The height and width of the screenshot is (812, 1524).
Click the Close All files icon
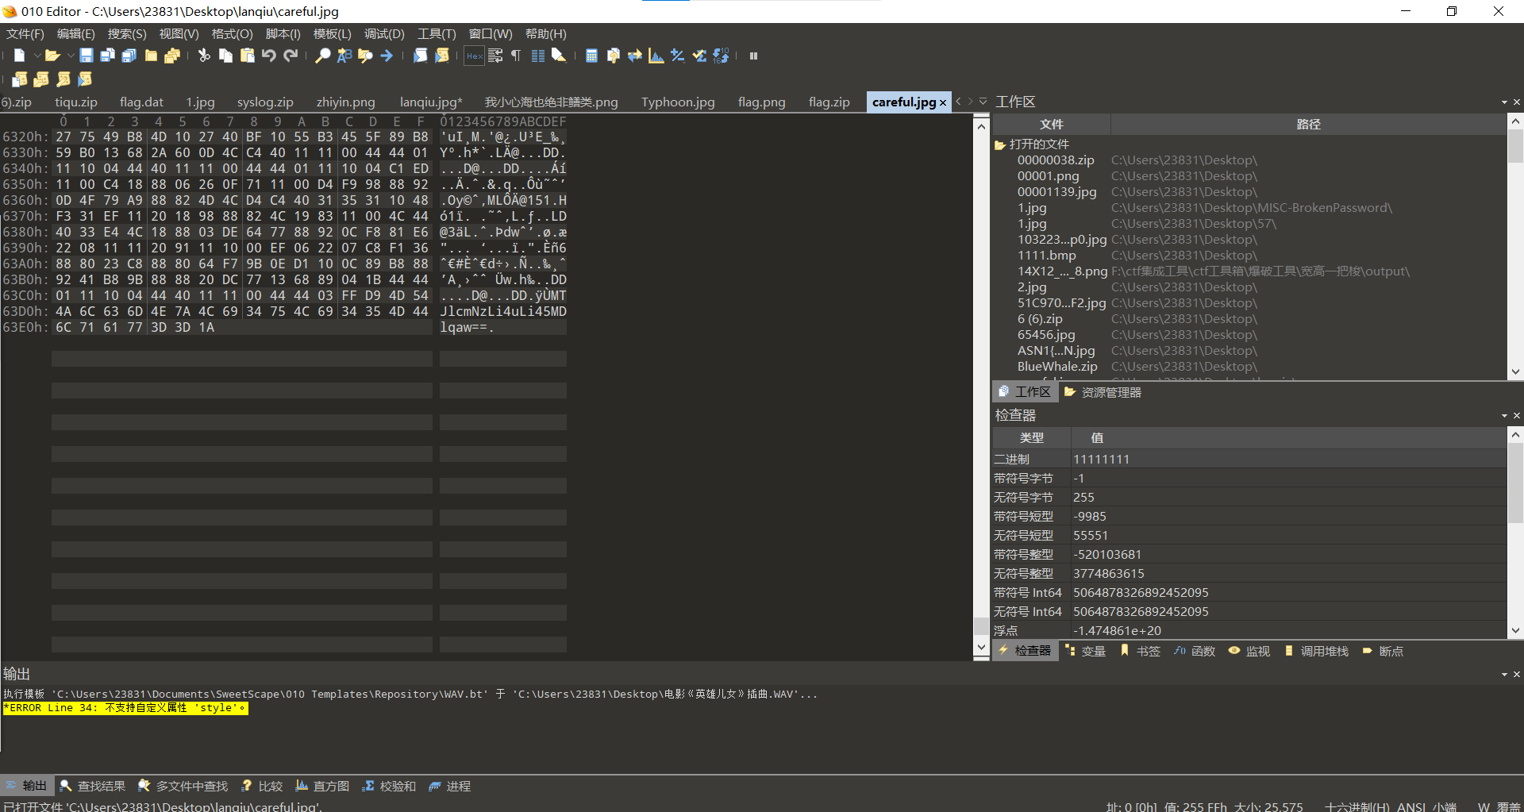coord(172,56)
